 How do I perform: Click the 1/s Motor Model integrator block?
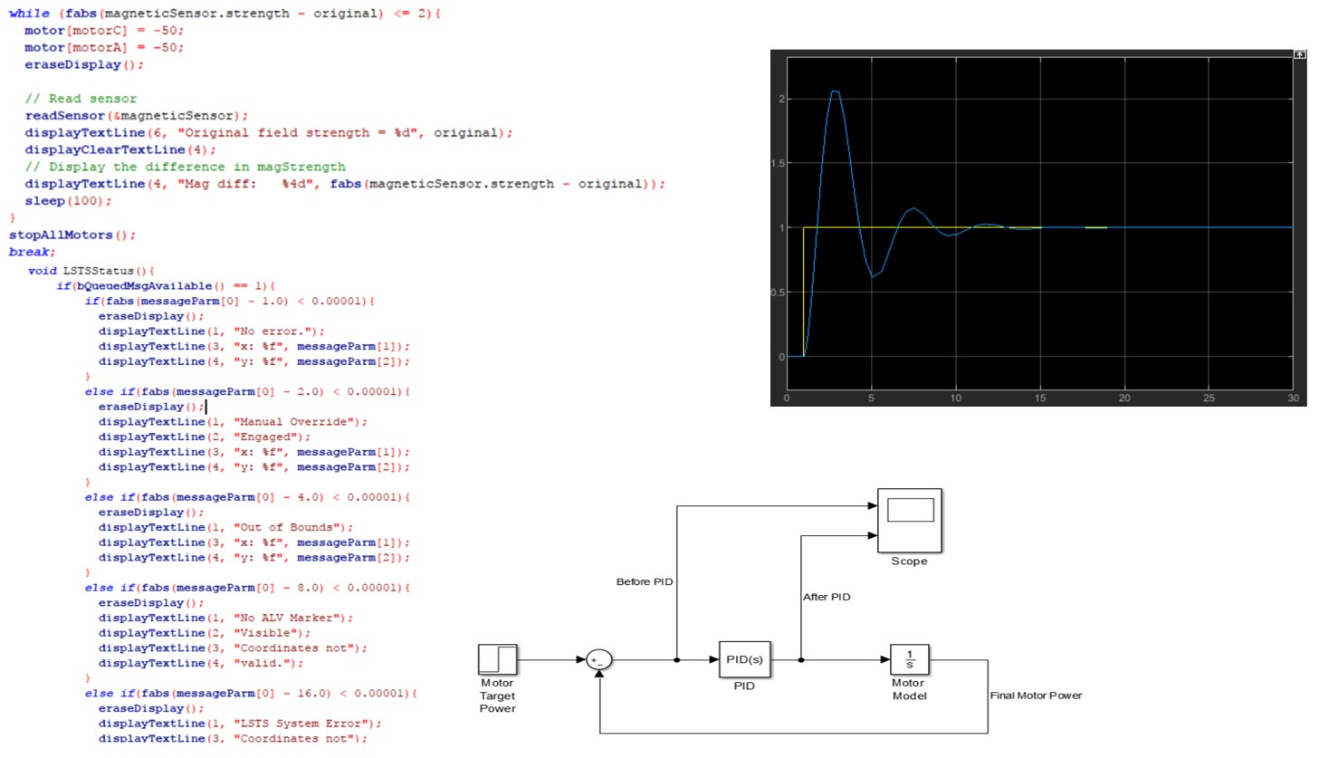click(909, 659)
